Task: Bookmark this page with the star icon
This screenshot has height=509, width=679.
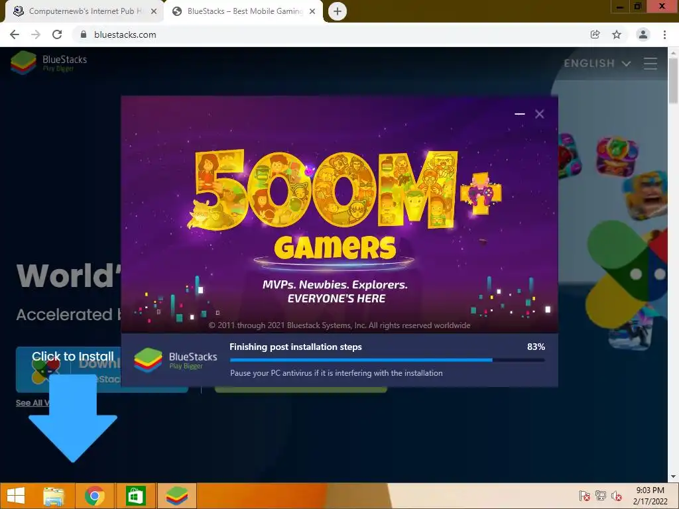Action: point(617,34)
